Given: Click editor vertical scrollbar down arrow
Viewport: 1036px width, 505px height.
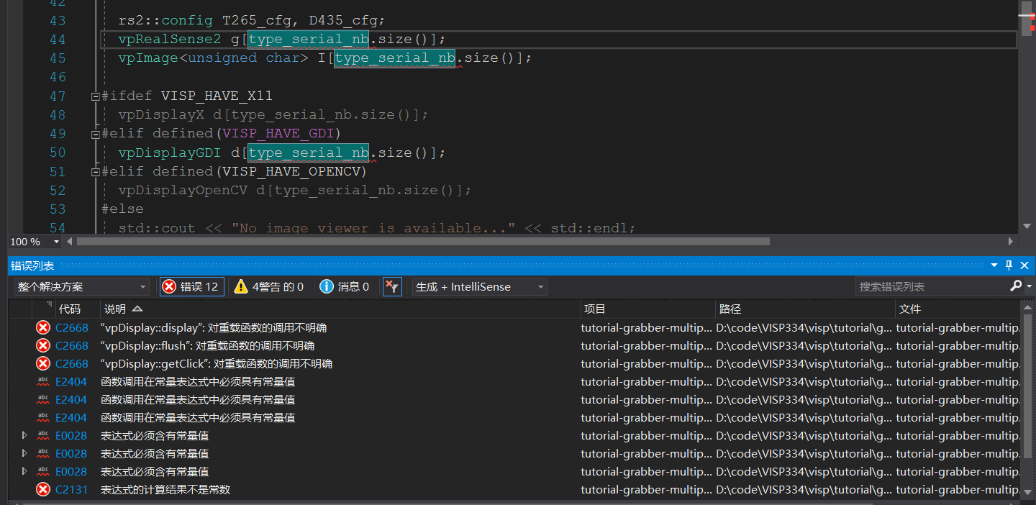Looking at the screenshot, I should click(x=1027, y=225).
